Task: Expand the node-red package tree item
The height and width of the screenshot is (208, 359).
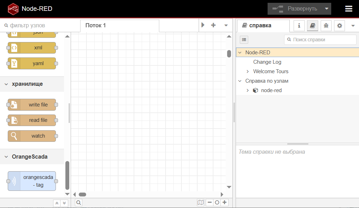Action: [248, 90]
